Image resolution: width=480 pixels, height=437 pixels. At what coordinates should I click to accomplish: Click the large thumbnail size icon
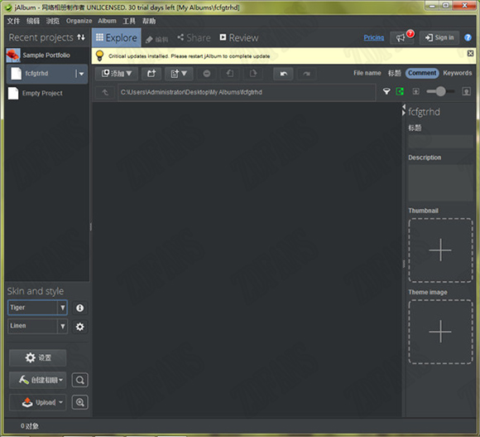coord(467,91)
